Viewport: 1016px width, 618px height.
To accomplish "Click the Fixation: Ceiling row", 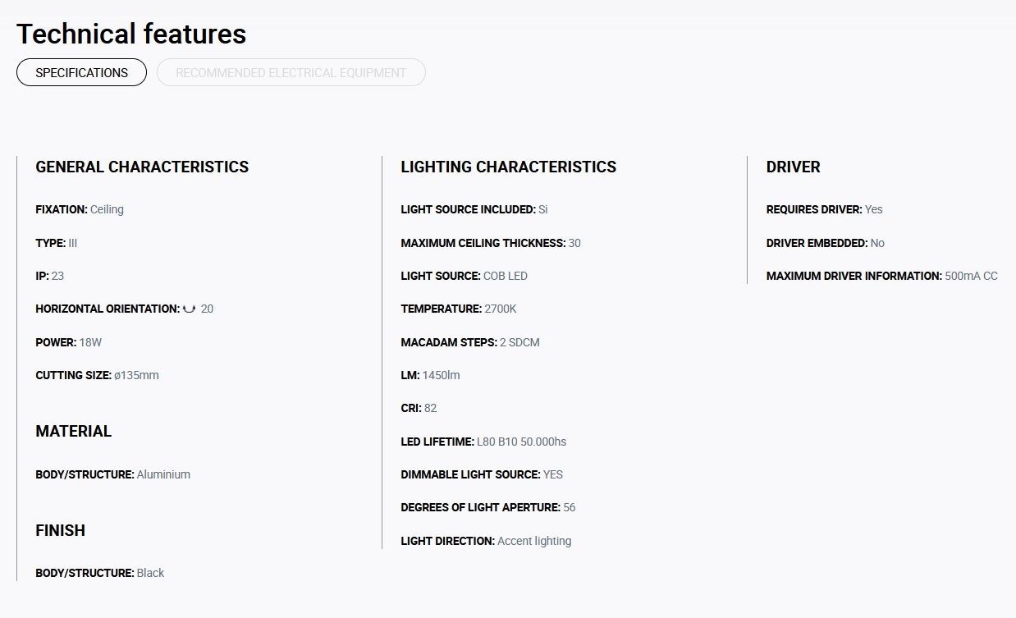I will click(80, 209).
